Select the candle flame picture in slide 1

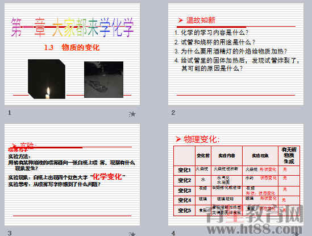tap(47, 79)
